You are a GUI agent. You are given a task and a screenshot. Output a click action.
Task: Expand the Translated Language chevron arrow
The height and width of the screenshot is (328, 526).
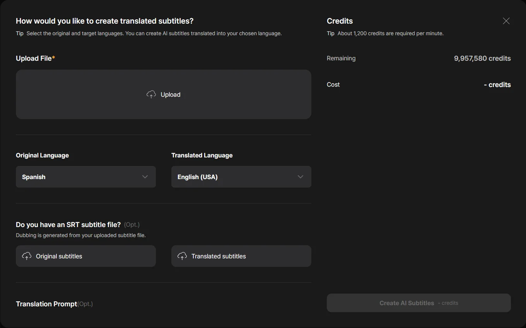pos(301,177)
